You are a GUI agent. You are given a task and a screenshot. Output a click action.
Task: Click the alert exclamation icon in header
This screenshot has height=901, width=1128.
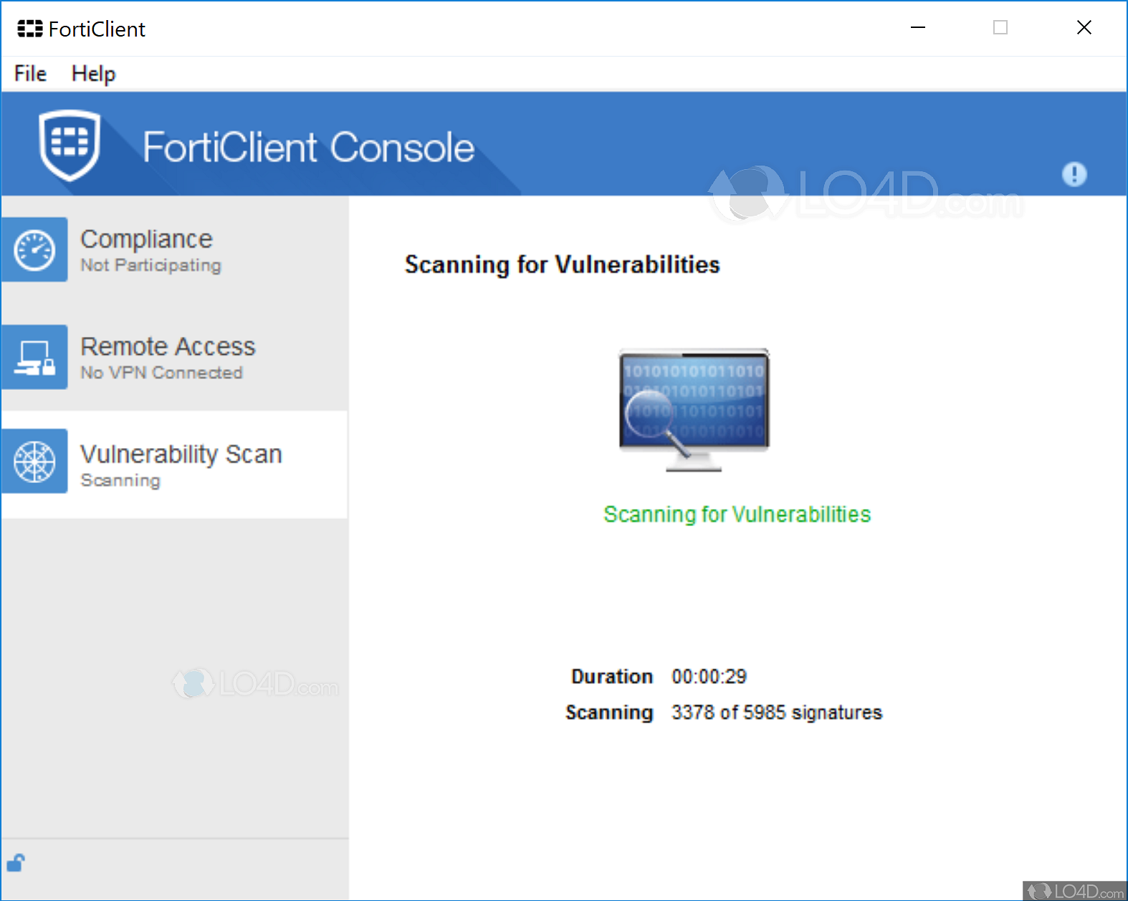tap(1074, 174)
